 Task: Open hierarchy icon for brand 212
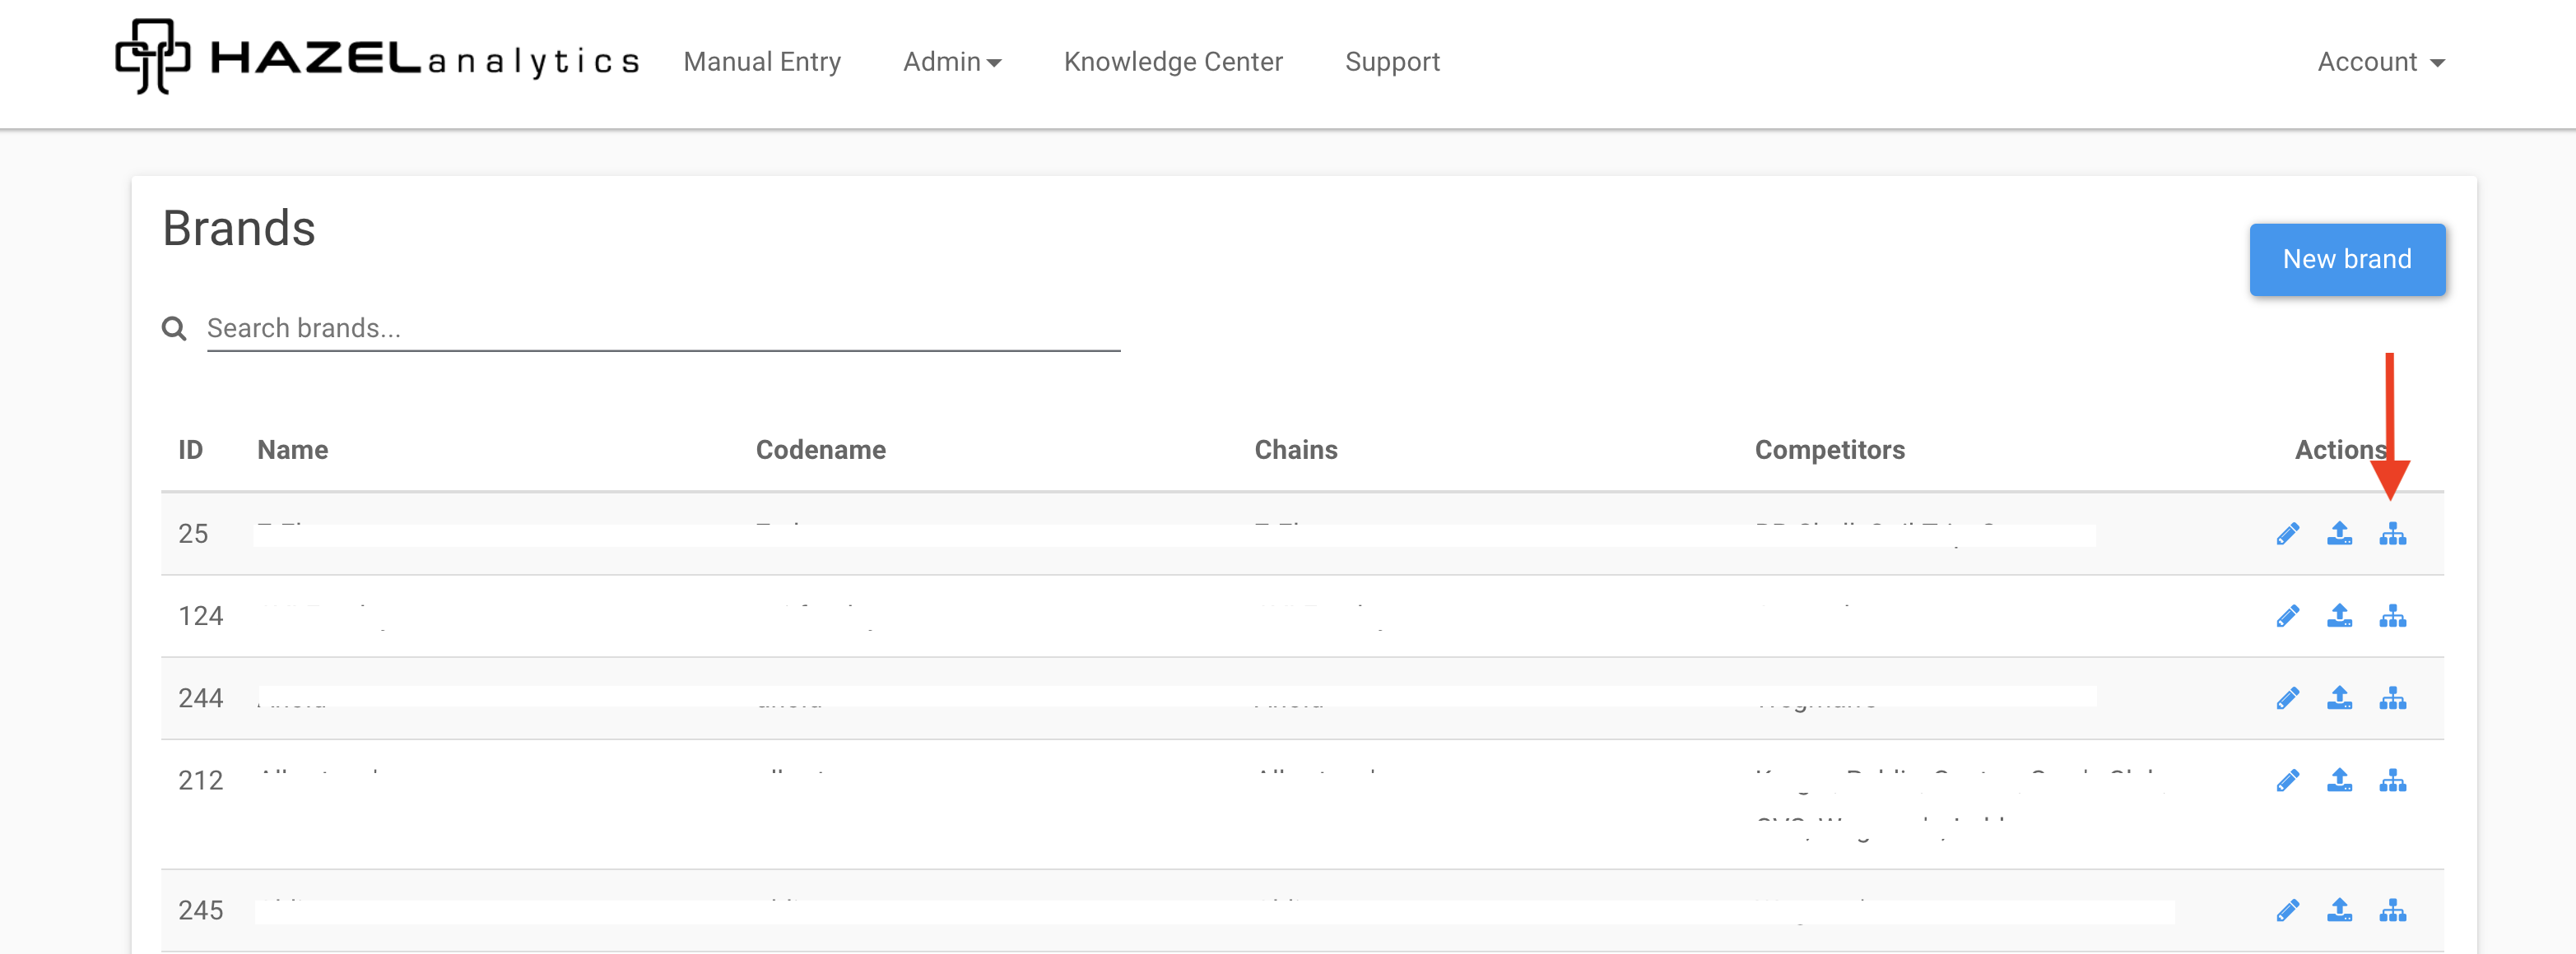(2392, 780)
